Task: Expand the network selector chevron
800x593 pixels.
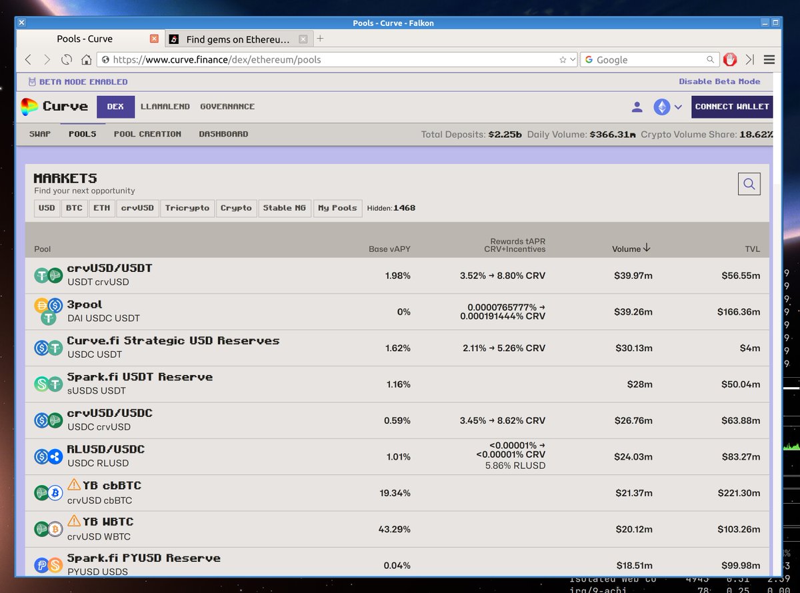Action: coord(678,107)
